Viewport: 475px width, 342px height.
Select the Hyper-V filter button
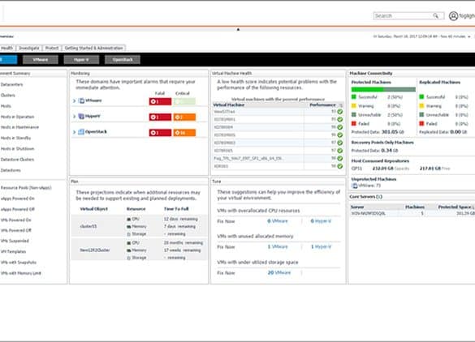pos(81,60)
